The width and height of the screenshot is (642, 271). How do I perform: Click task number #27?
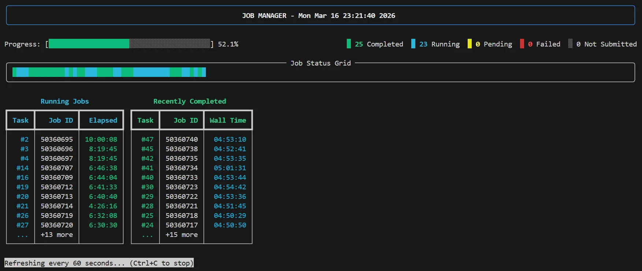[22, 225]
